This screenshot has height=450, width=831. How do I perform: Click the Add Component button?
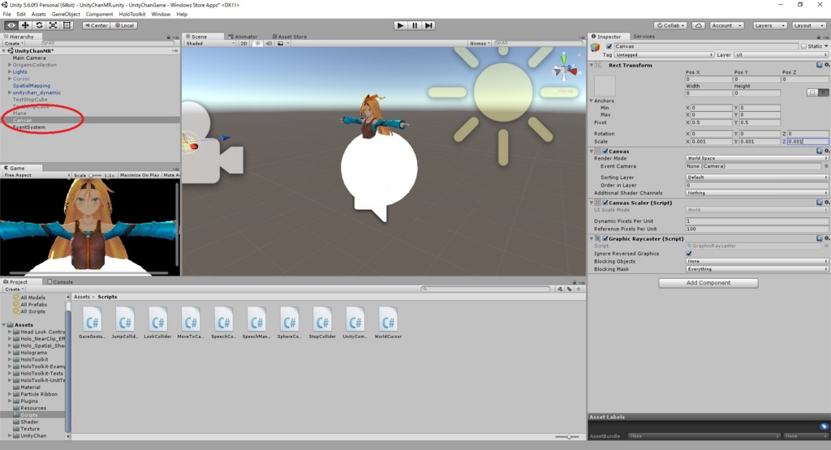tap(708, 283)
